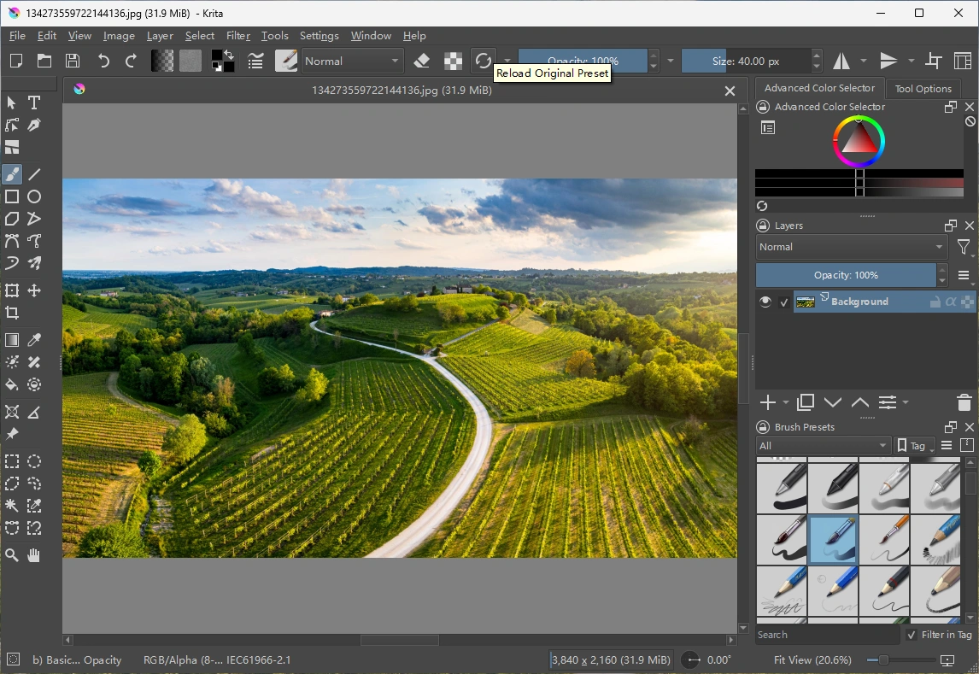Screen dimensions: 979x674
Task: Delete the layer with trash icon
Action: pyautogui.click(x=964, y=402)
